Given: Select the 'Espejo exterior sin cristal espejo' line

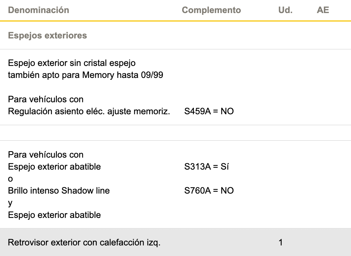Looking at the screenshot, I should pos(72,63).
